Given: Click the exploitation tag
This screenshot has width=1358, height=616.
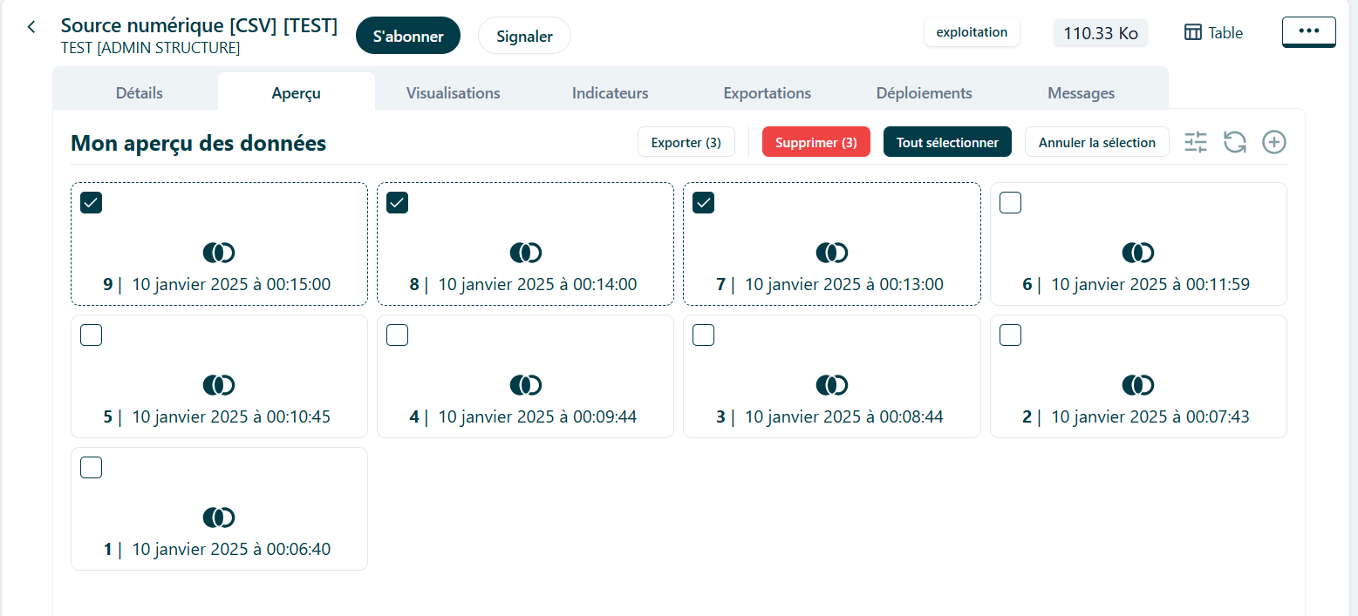Looking at the screenshot, I should click(972, 32).
